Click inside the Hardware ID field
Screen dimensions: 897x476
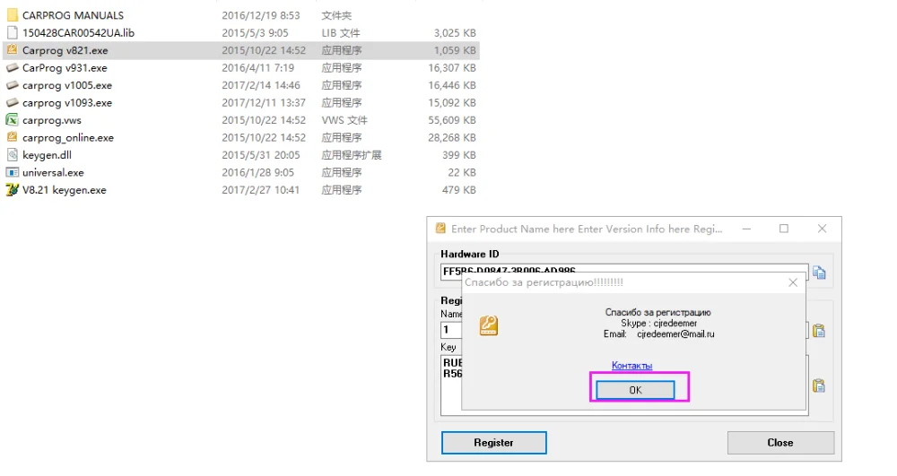[624, 271]
